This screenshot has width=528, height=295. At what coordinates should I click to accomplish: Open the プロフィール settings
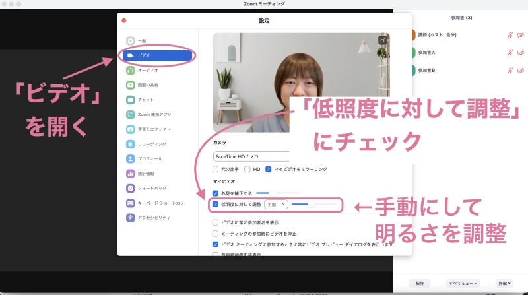[145, 158]
